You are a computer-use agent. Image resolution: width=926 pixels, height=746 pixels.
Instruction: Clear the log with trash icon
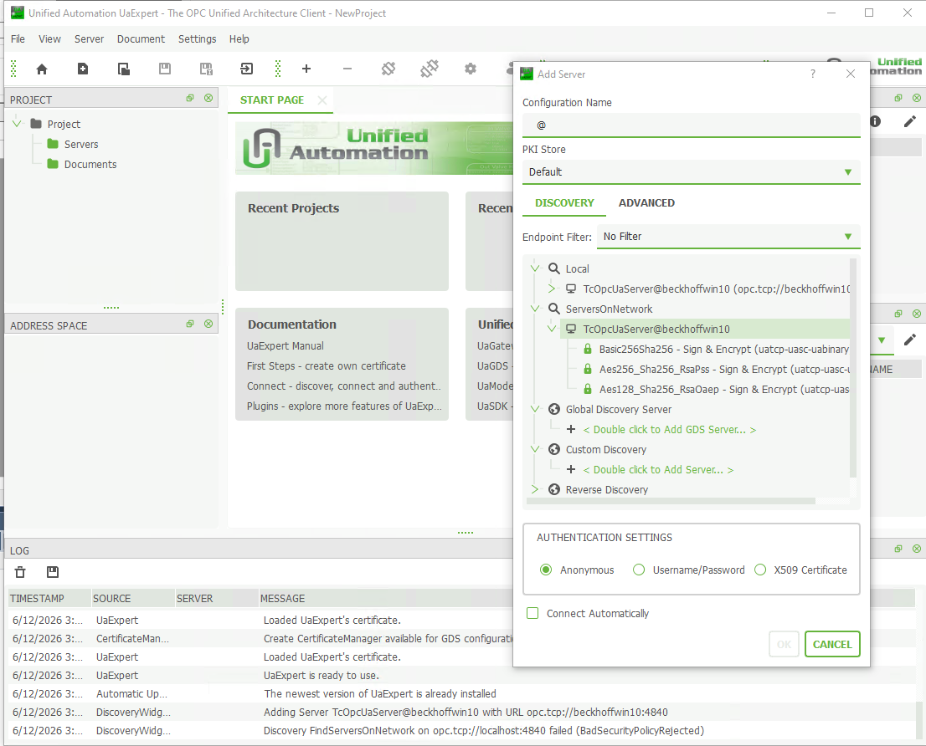[20, 572]
